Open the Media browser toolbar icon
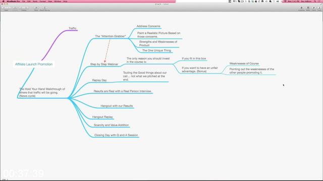 (308, 8)
